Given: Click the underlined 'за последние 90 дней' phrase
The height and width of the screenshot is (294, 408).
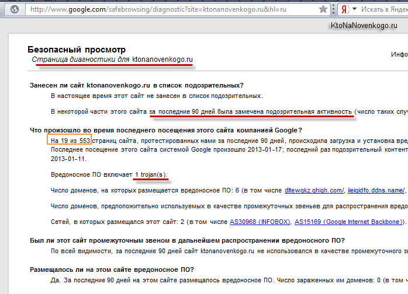Looking at the screenshot, I should 190,111.
